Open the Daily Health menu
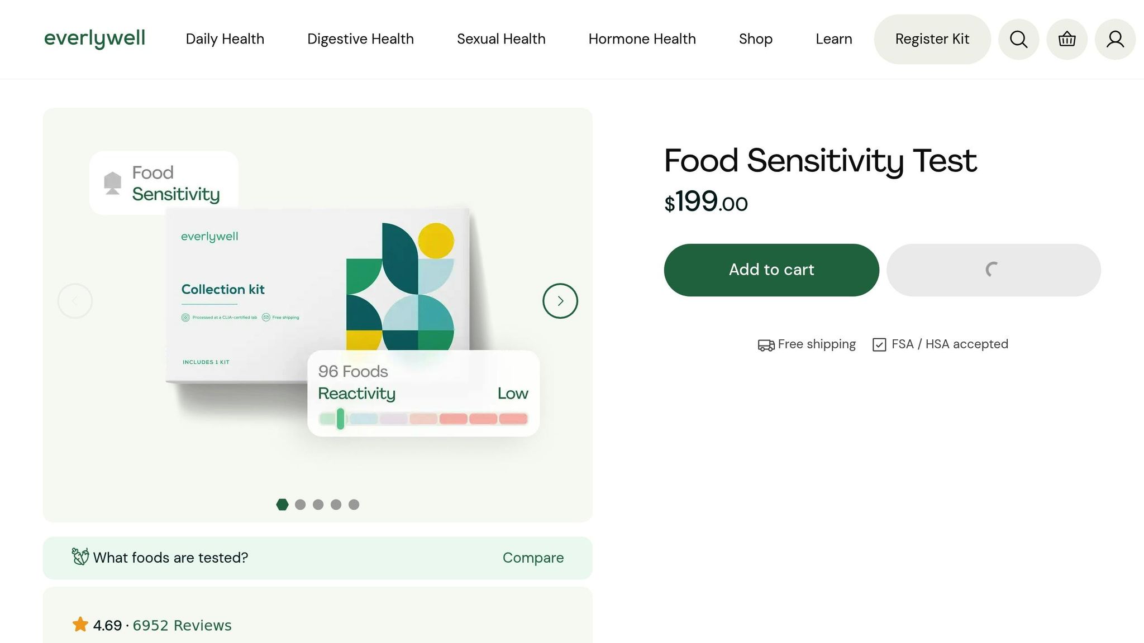Screen dimensions: 1144x643 click(225, 39)
